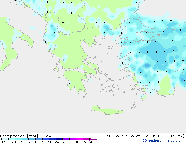Pick the 2–5 mm legend swatch
This screenshot has height=143, width=186.
pos(25,139)
